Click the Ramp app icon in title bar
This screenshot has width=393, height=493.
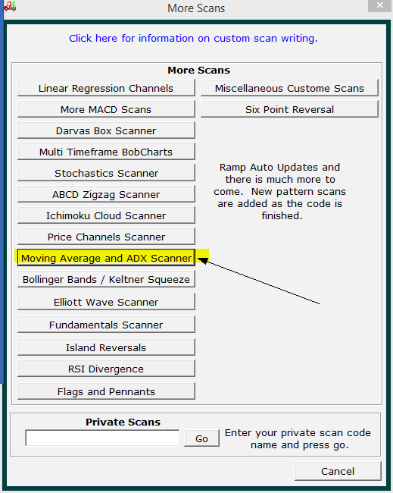point(10,6)
